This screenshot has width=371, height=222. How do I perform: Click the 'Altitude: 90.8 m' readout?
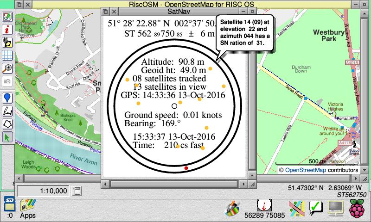tap(173, 62)
